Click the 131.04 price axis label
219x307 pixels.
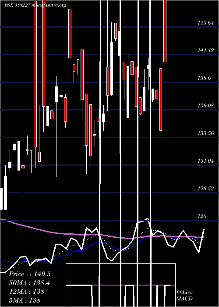pyautogui.click(x=205, y=161)
